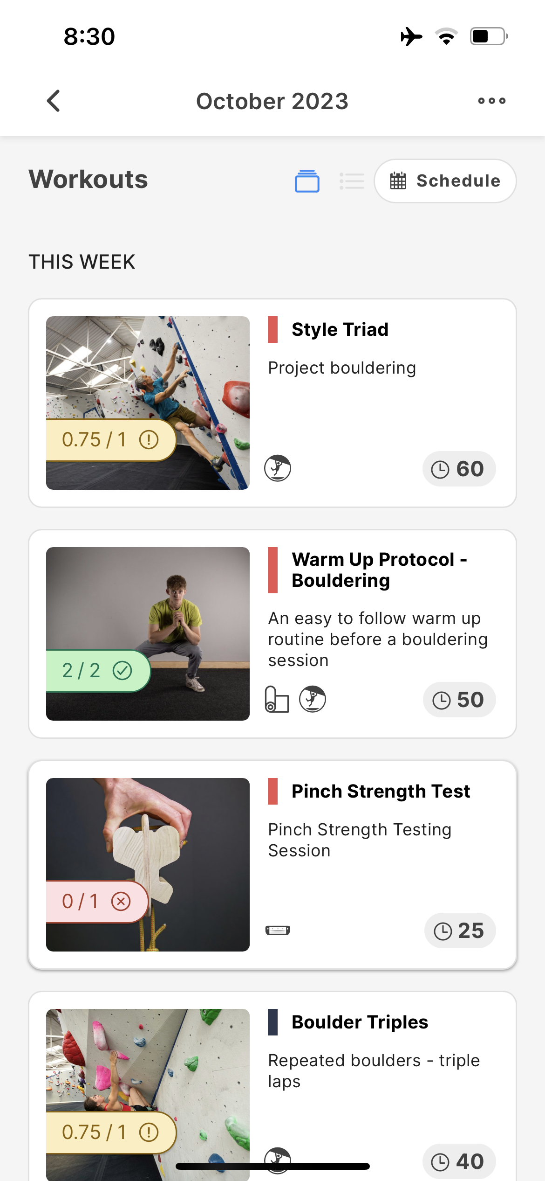Open the Schedule button
The image size is (545, 1181).
pyautogui.click(x=445, y=181)
